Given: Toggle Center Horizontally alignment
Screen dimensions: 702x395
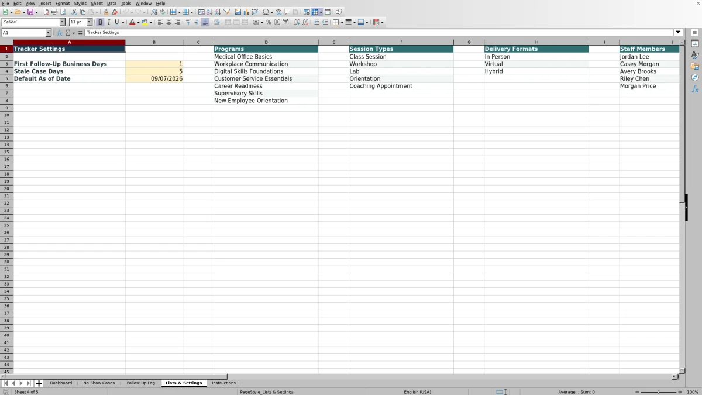Looking at the screenshot, I should pos(169,22).
